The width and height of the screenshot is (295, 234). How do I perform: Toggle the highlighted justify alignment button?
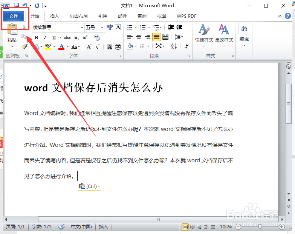(156, 37)
